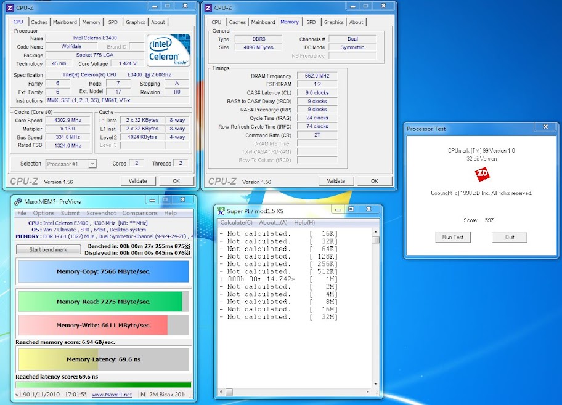Click Quit in Processor Test
562x405 pixels.
(x=510, y=237)
